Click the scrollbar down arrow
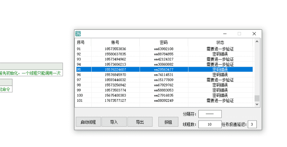Screen dimensions: 287x147 [257, 104]
